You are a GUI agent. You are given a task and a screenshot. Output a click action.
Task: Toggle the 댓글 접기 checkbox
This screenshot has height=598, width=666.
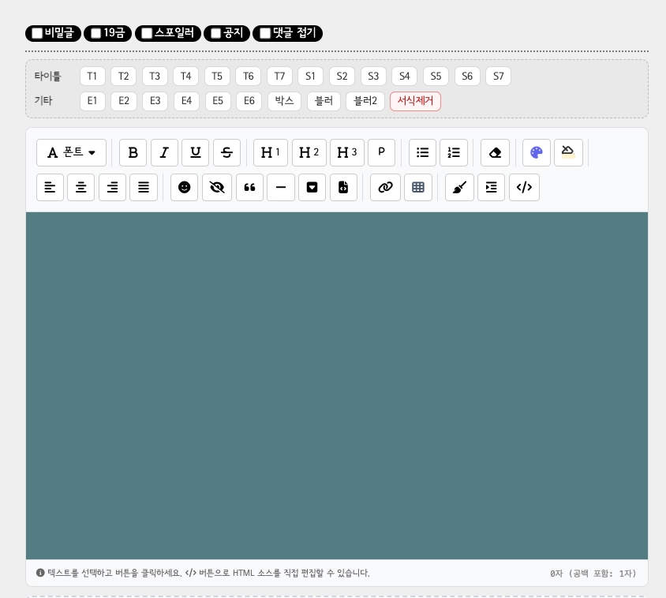[x=265, y=33]
